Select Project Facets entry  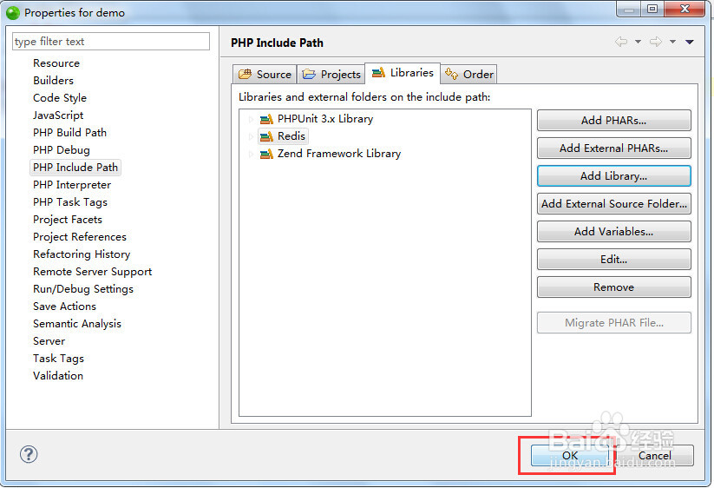tap(68, 219)
